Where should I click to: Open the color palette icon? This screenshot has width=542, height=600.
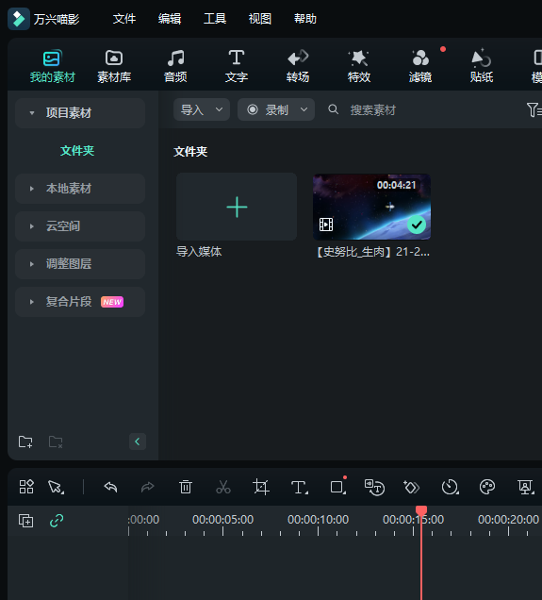point(487,487)
